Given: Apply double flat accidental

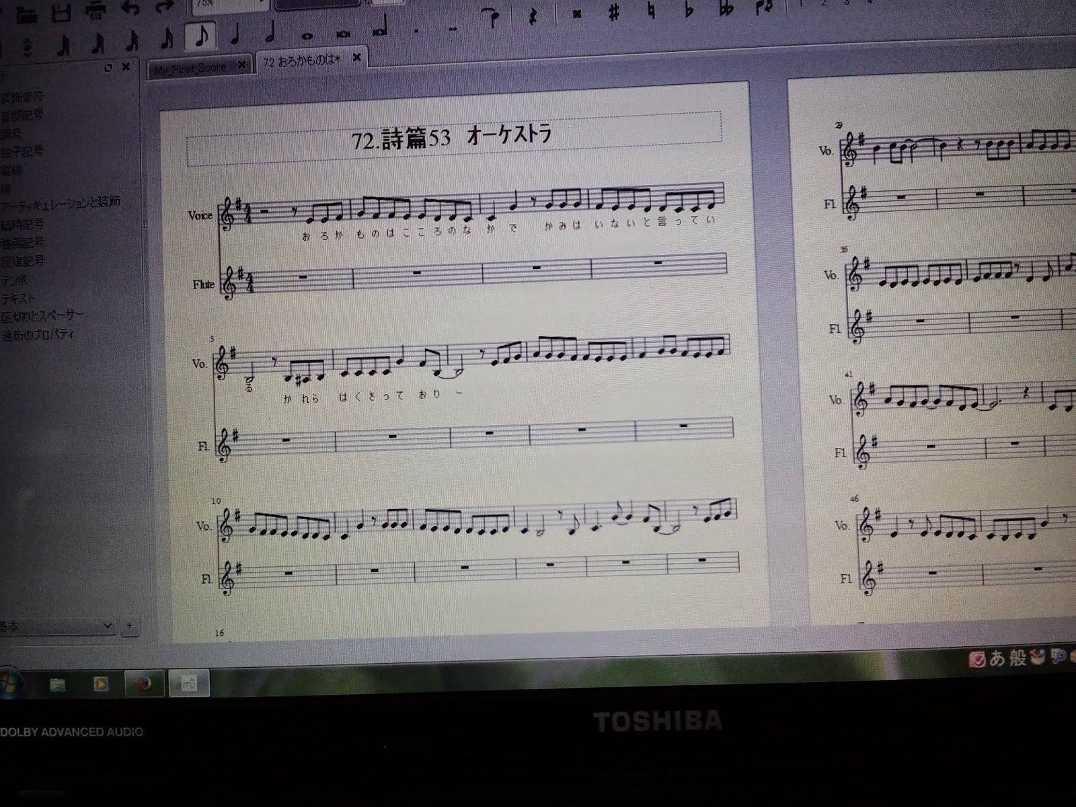Looking at the screenshot, I should 726,8.
